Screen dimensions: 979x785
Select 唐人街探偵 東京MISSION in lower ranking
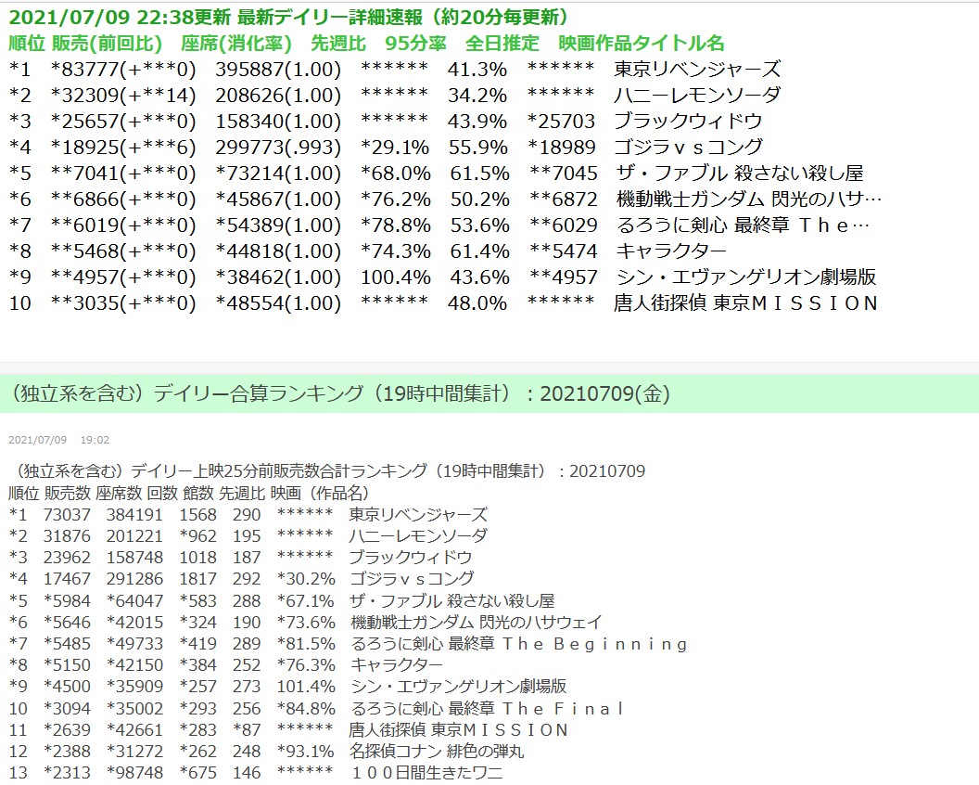[458, 730]
